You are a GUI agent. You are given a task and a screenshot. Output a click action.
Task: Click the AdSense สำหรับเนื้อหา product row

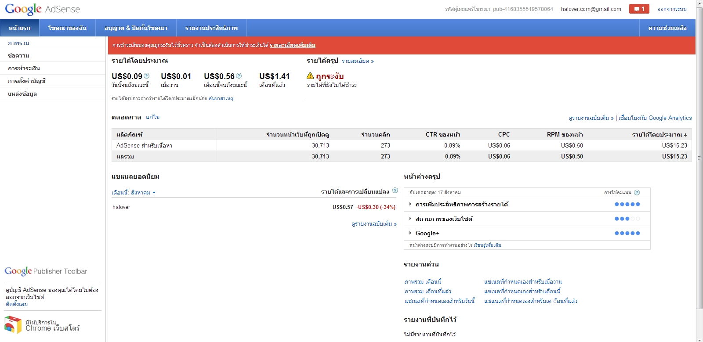click(402, 146)
